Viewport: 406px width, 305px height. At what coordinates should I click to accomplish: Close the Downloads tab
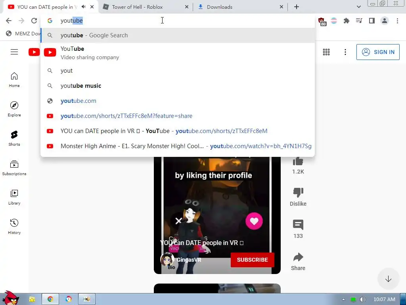click(x=282, y=7)
